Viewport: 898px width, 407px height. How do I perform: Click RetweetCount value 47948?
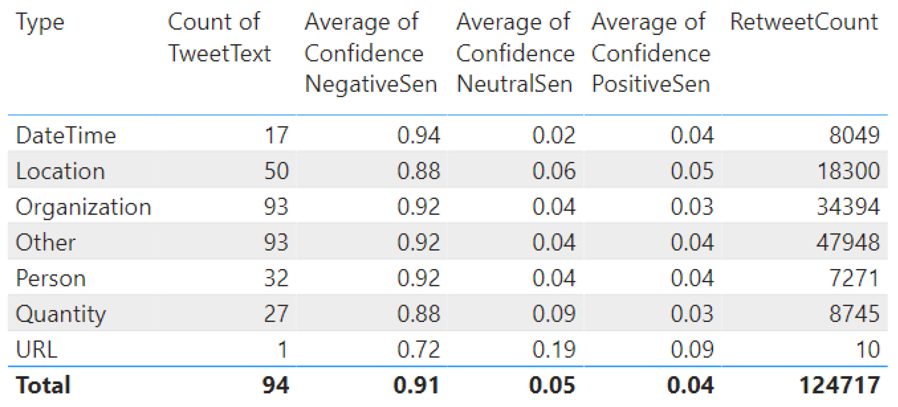(848, 242)
